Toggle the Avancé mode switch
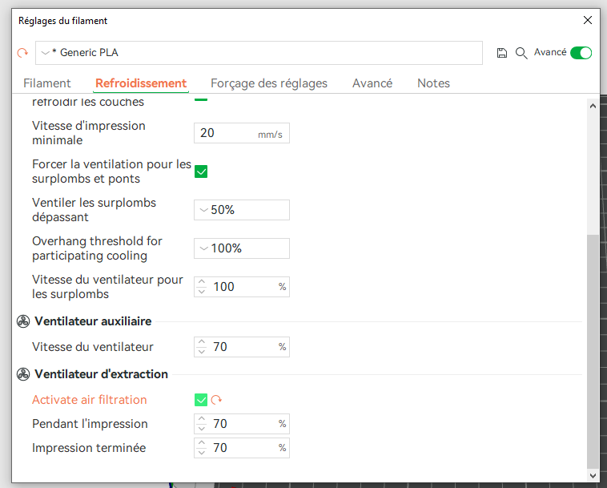 click(x=581, y=53)
